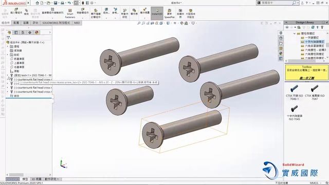Open the FeatureManager design tree tab

[9, 32]
